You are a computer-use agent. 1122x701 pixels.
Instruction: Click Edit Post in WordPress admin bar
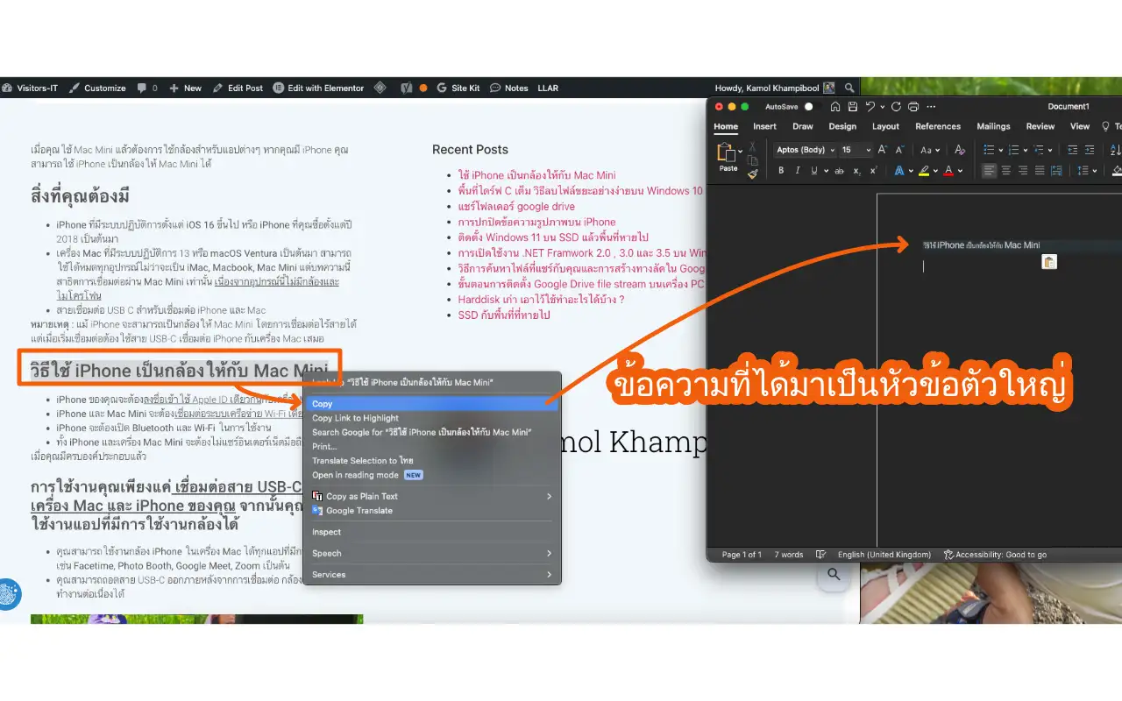click(x=238, y=88)
